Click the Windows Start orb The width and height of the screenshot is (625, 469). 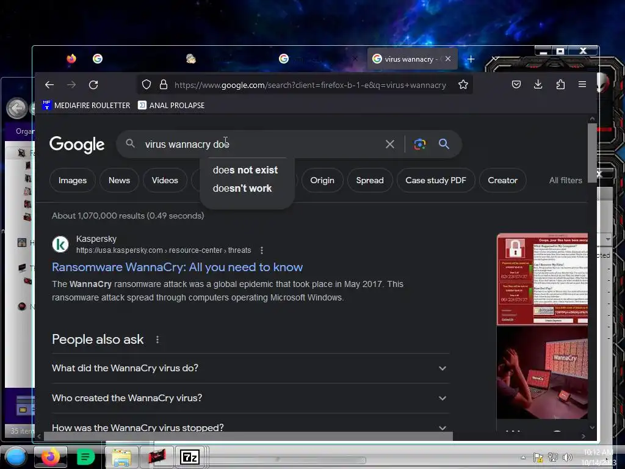coord(16,457)
